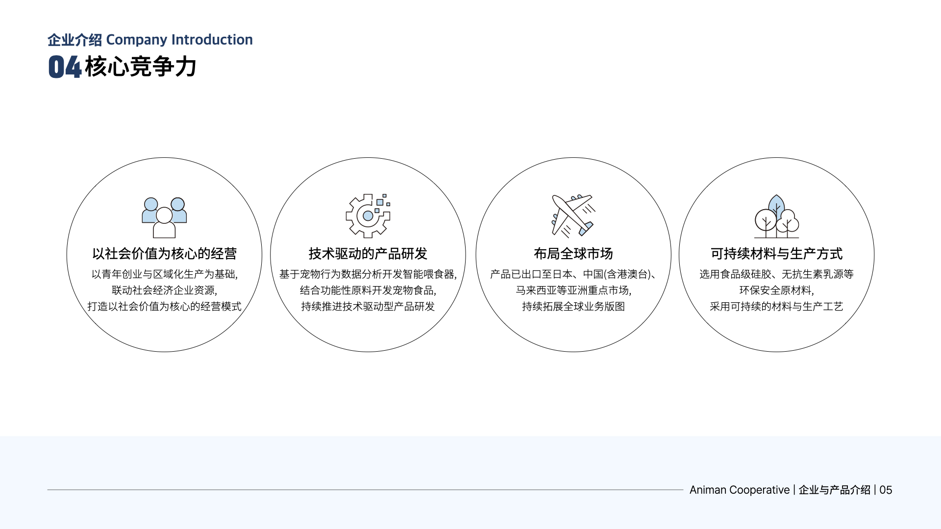This screenshot has width=941, height=529.
Task: Click the three-people group icon
Action: tap(164, 217)
